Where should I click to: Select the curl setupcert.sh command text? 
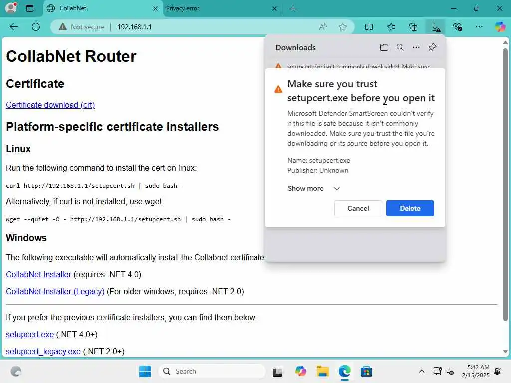95,186
